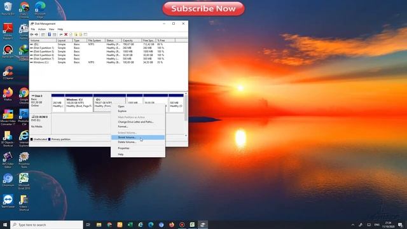
Task: Click the Forward arrow in Disk Management toolbar
Action: click(x=36, y=34)
